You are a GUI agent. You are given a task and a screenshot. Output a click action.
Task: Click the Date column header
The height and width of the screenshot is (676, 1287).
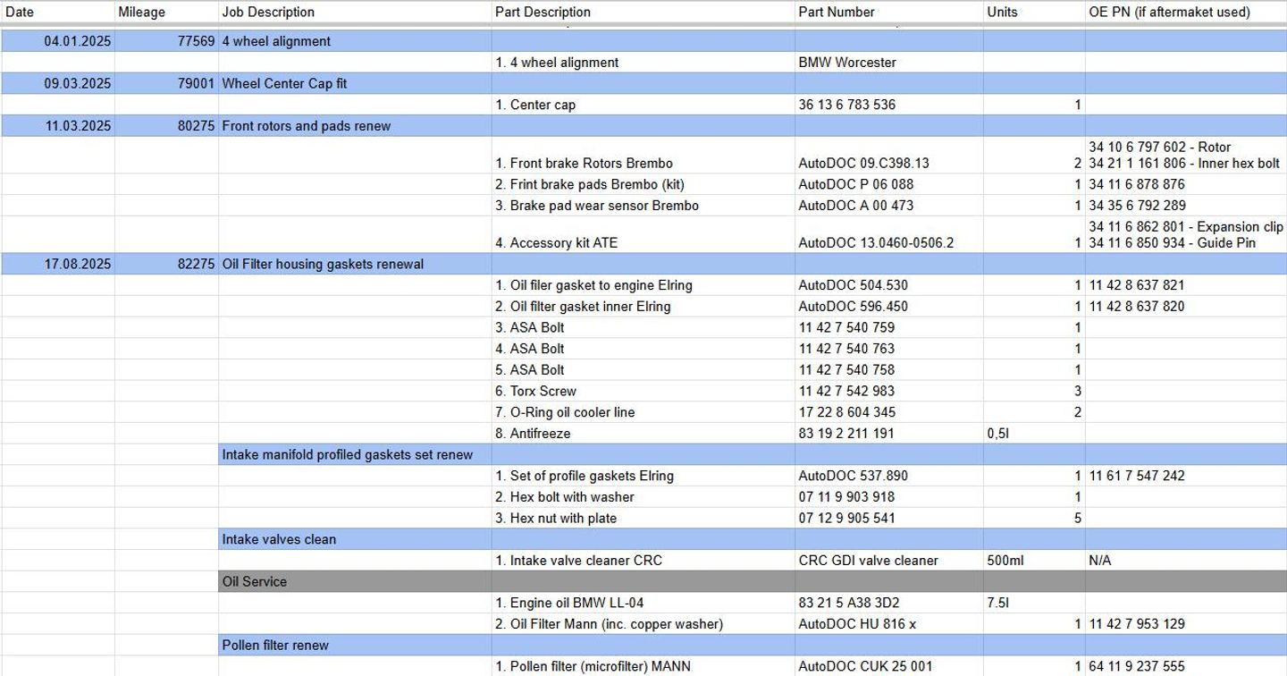pyautogui.click(x=20, y=13)
